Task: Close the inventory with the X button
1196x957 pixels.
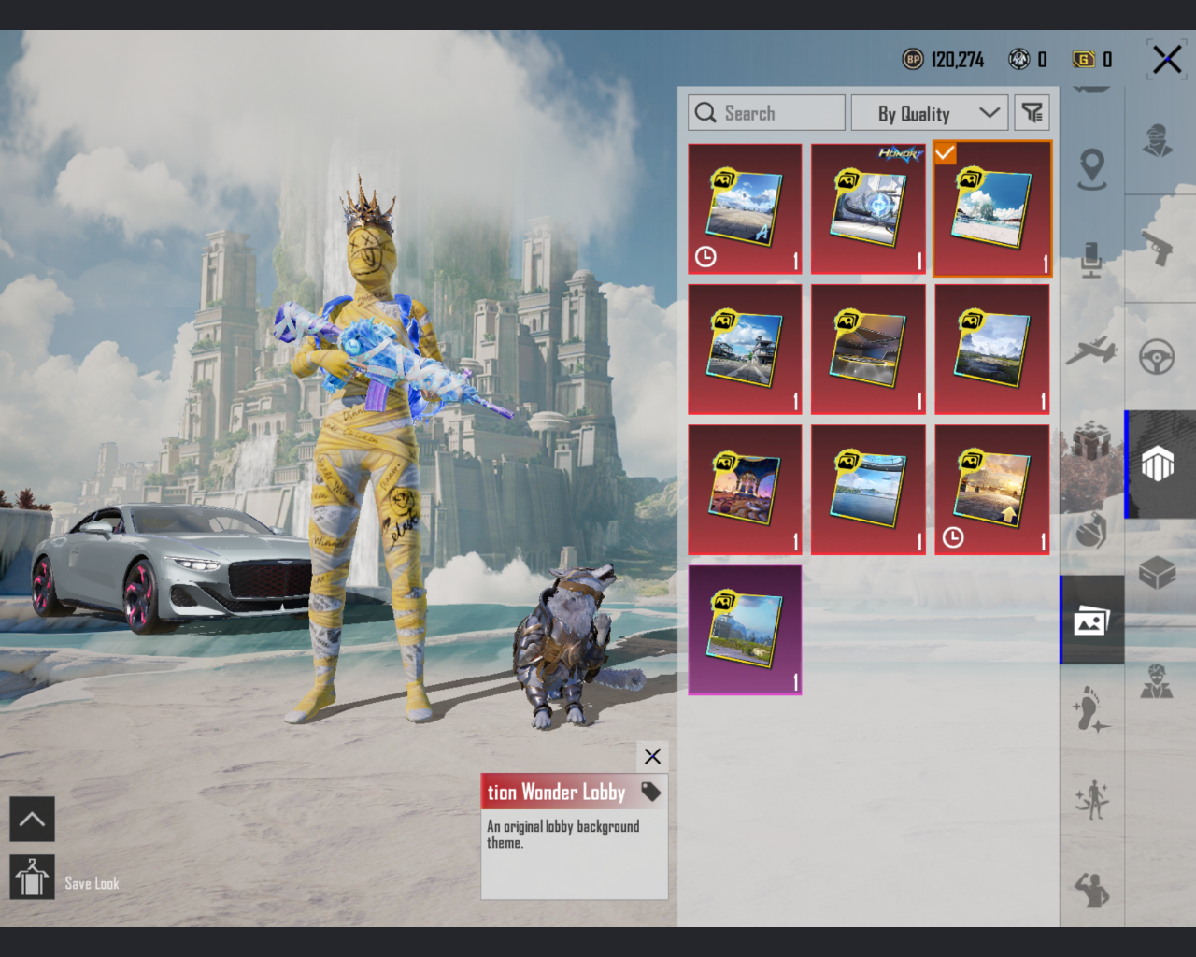Action: click(1166, 60)
